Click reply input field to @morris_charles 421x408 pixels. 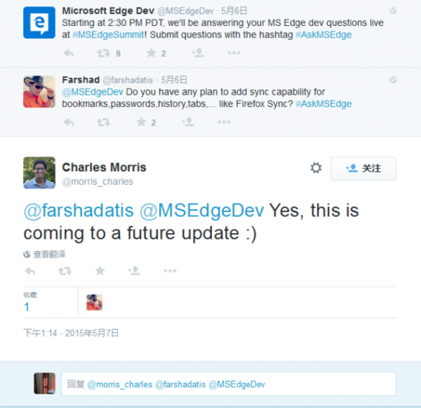(229, 384)
